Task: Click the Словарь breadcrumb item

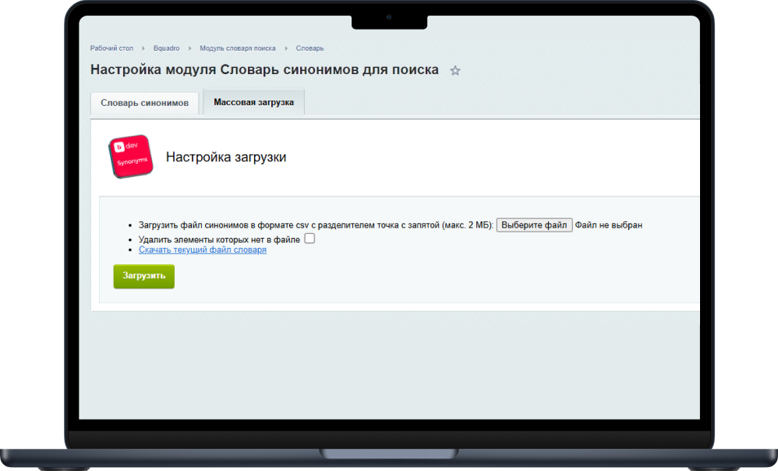Action: tap(309, 48)
